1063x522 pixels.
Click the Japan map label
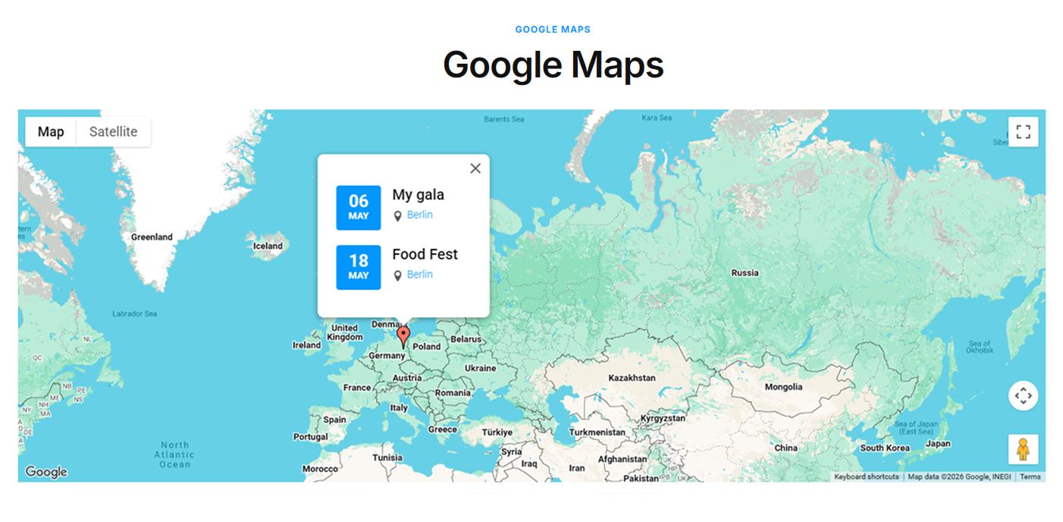pos(938,444)
